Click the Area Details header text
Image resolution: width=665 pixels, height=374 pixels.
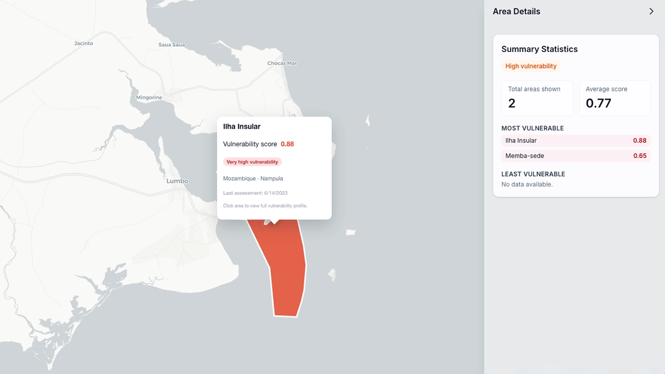click(x=516, y=11)
